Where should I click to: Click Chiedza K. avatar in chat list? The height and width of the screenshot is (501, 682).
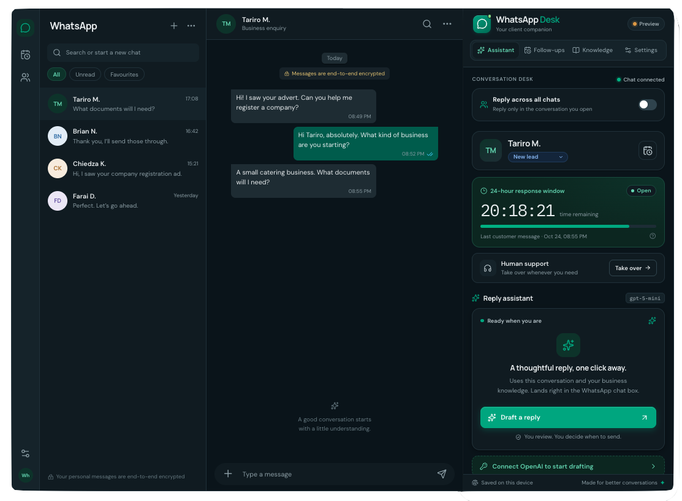[x=58, y=168]
